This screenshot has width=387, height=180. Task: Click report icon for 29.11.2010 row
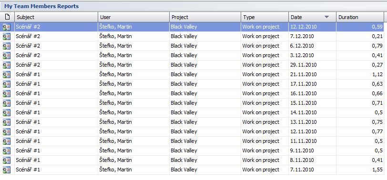pyautogui.click(x=7, y=65)
